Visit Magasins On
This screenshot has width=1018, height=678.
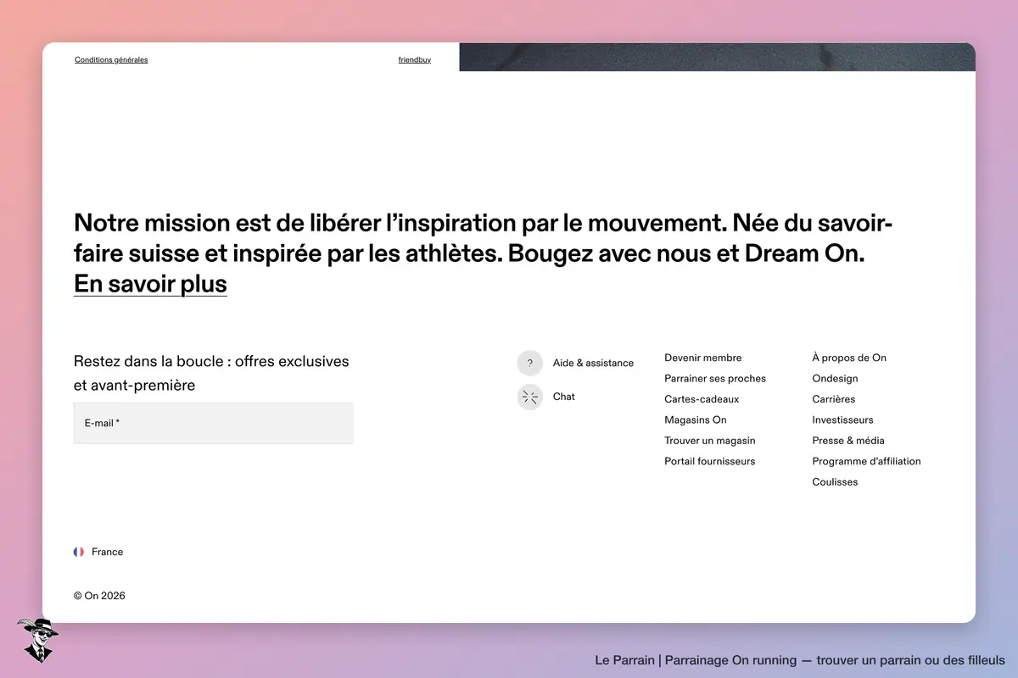[x=696, y=420]
